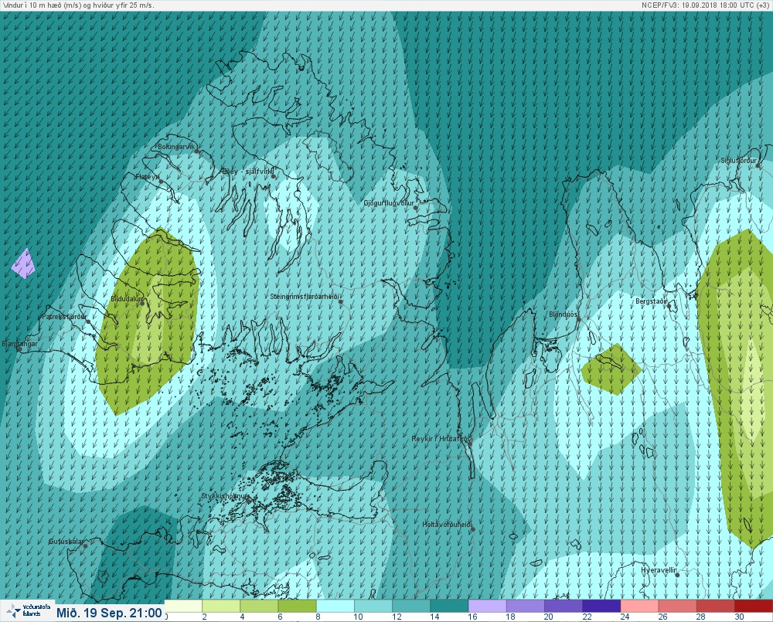Click the Blönduós station label
This screenshot has width=773, height=622.
tap(564, 314)
